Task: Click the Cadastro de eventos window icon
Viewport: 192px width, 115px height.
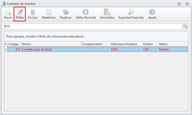Action: click(x=3, y=4)
